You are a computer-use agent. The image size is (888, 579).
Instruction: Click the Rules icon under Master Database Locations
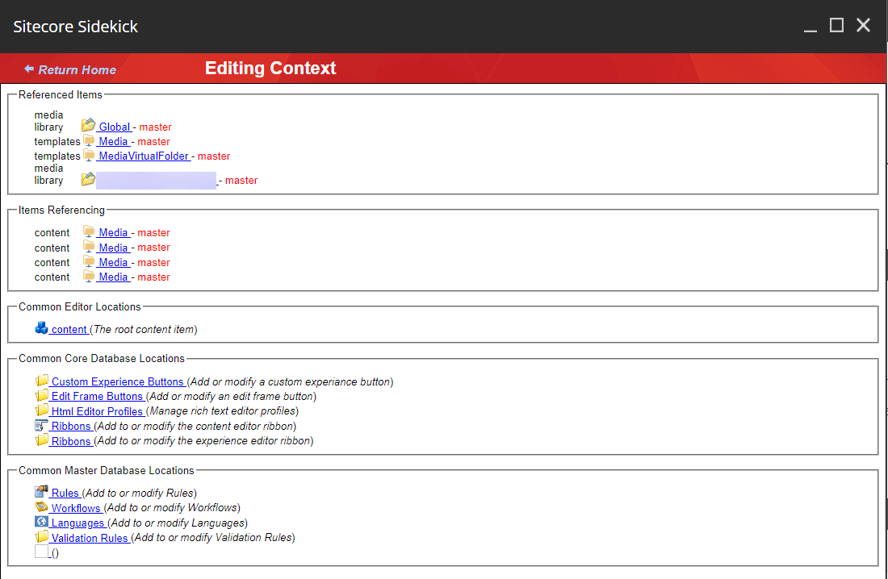click(42, 492)
